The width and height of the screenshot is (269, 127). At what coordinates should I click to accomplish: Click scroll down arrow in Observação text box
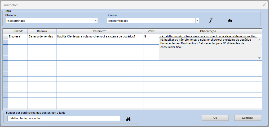point(259,58)
